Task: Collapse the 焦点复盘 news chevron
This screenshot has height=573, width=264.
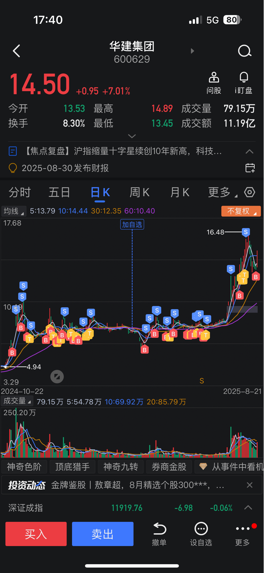Action: (x=250, y=151)
